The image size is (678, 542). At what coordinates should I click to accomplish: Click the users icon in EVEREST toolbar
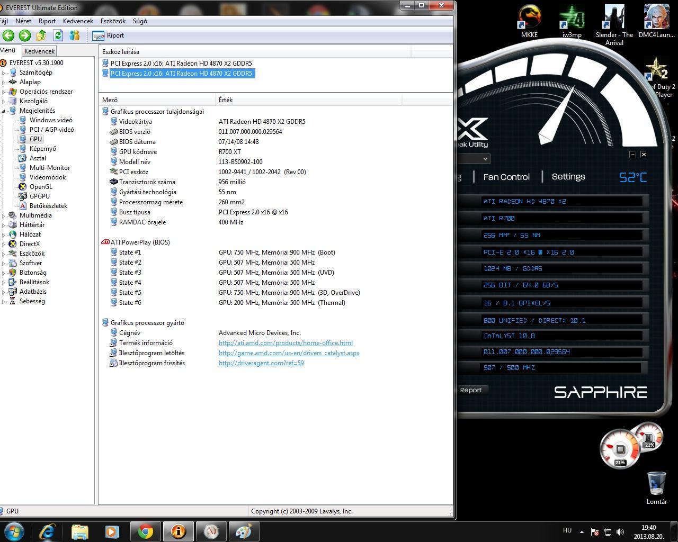74,35
